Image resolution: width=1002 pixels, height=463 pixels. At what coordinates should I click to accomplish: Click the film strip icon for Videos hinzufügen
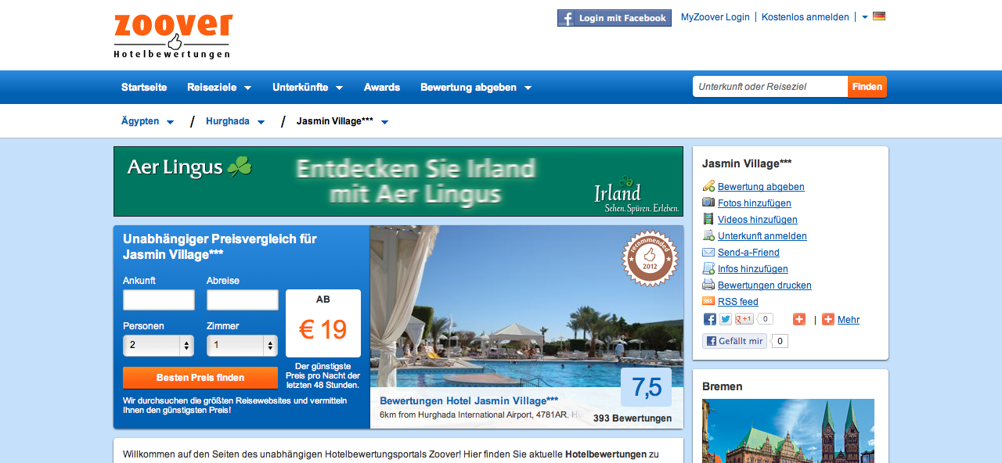tap(708, 219)
